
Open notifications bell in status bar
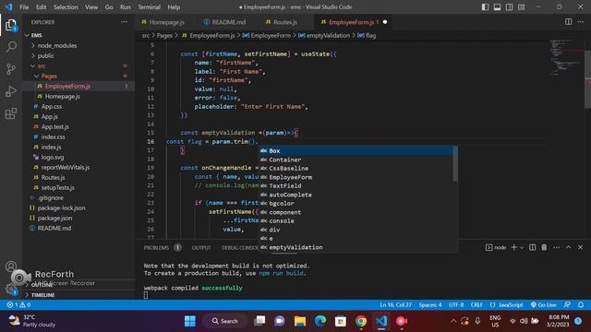point(581,305)
